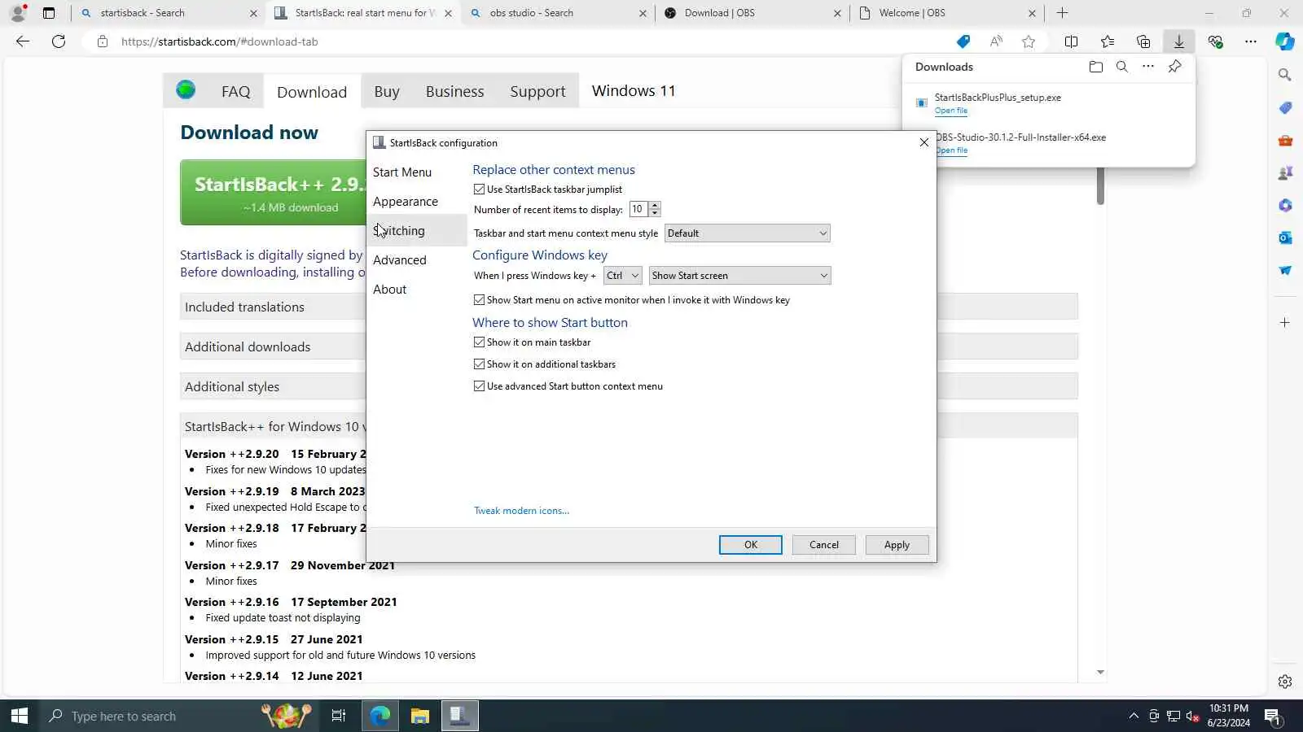Click the Windows Start button
Viewport: 1303px width, 732px height.
pos(20,716)
